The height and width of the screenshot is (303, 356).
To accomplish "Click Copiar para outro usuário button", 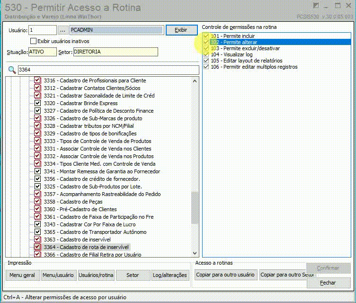I will (225, 275).
